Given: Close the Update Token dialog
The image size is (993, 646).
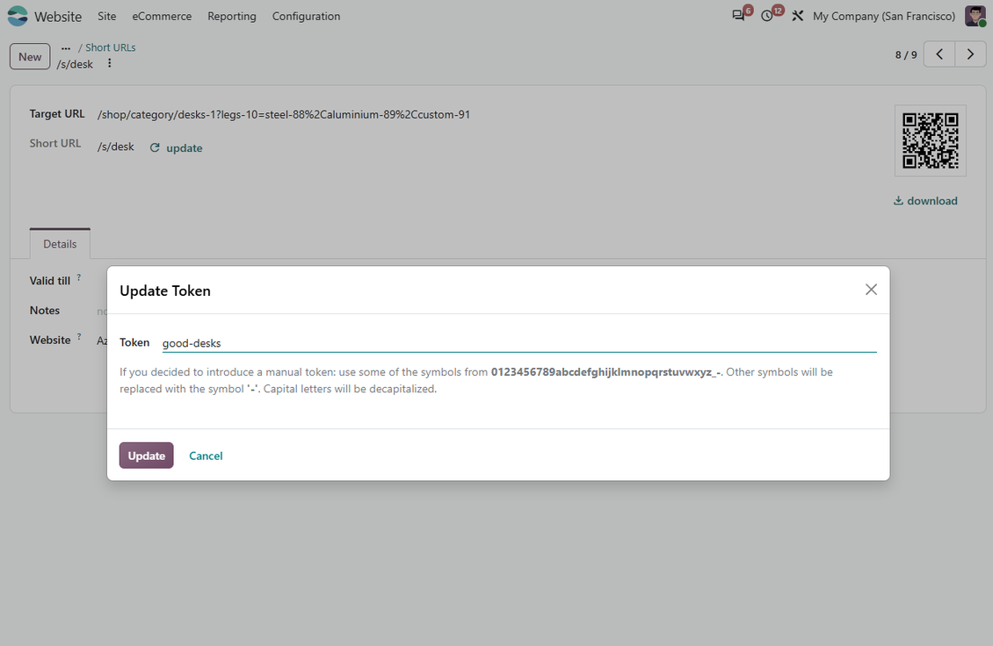Looking at the screenshot, I should coord(872,290).
